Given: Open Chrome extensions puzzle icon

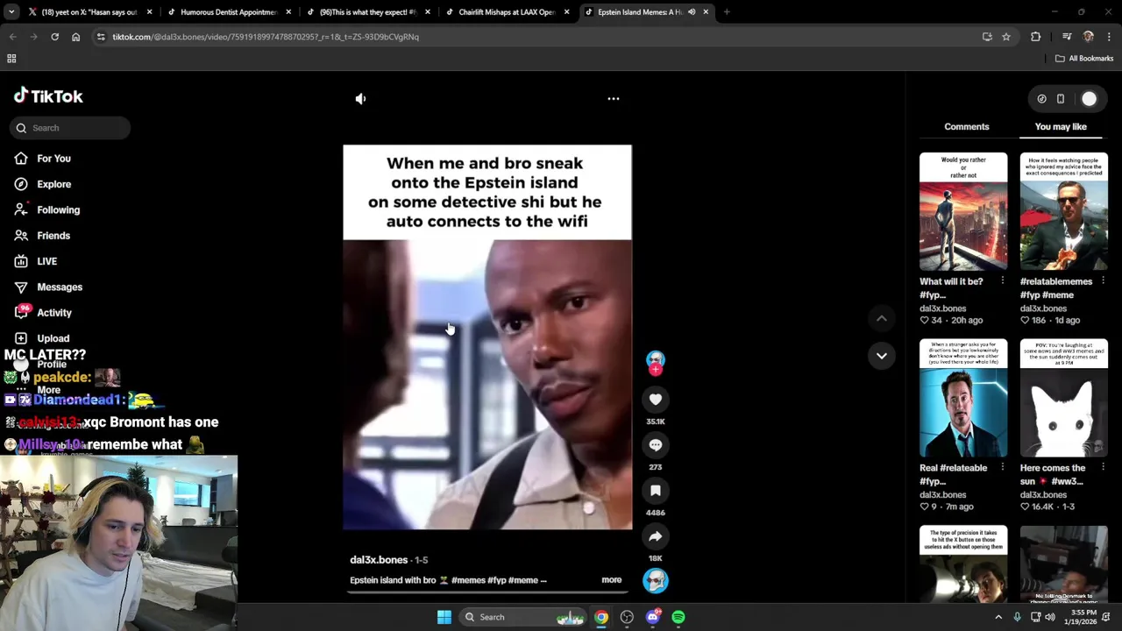Looking at the screenshot, I should (1036, 37).
